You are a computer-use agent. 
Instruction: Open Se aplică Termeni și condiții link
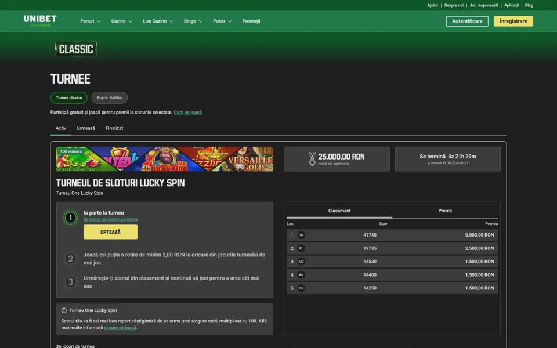(110, 219)
